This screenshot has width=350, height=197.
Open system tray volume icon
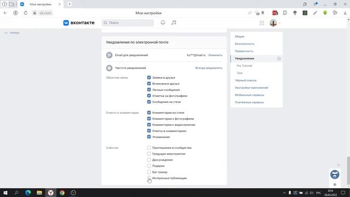312,193
